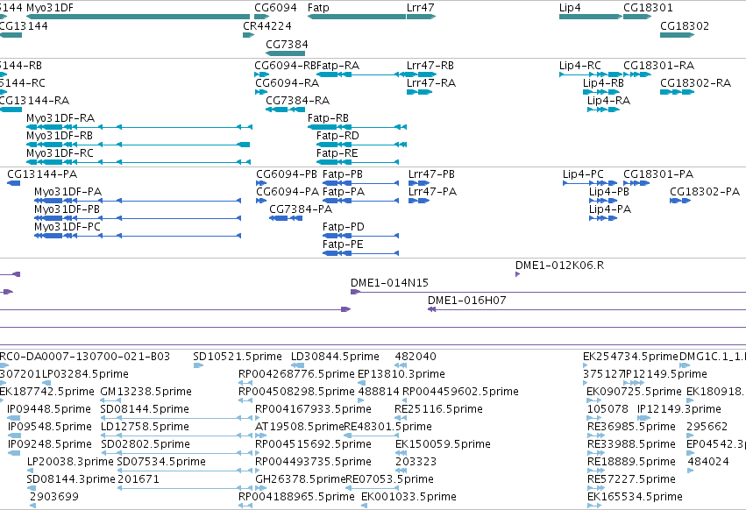Viewport: 746px width, 510px height.
Task: Click the AT19508.5prime EST label
Action: coord(300,427)
